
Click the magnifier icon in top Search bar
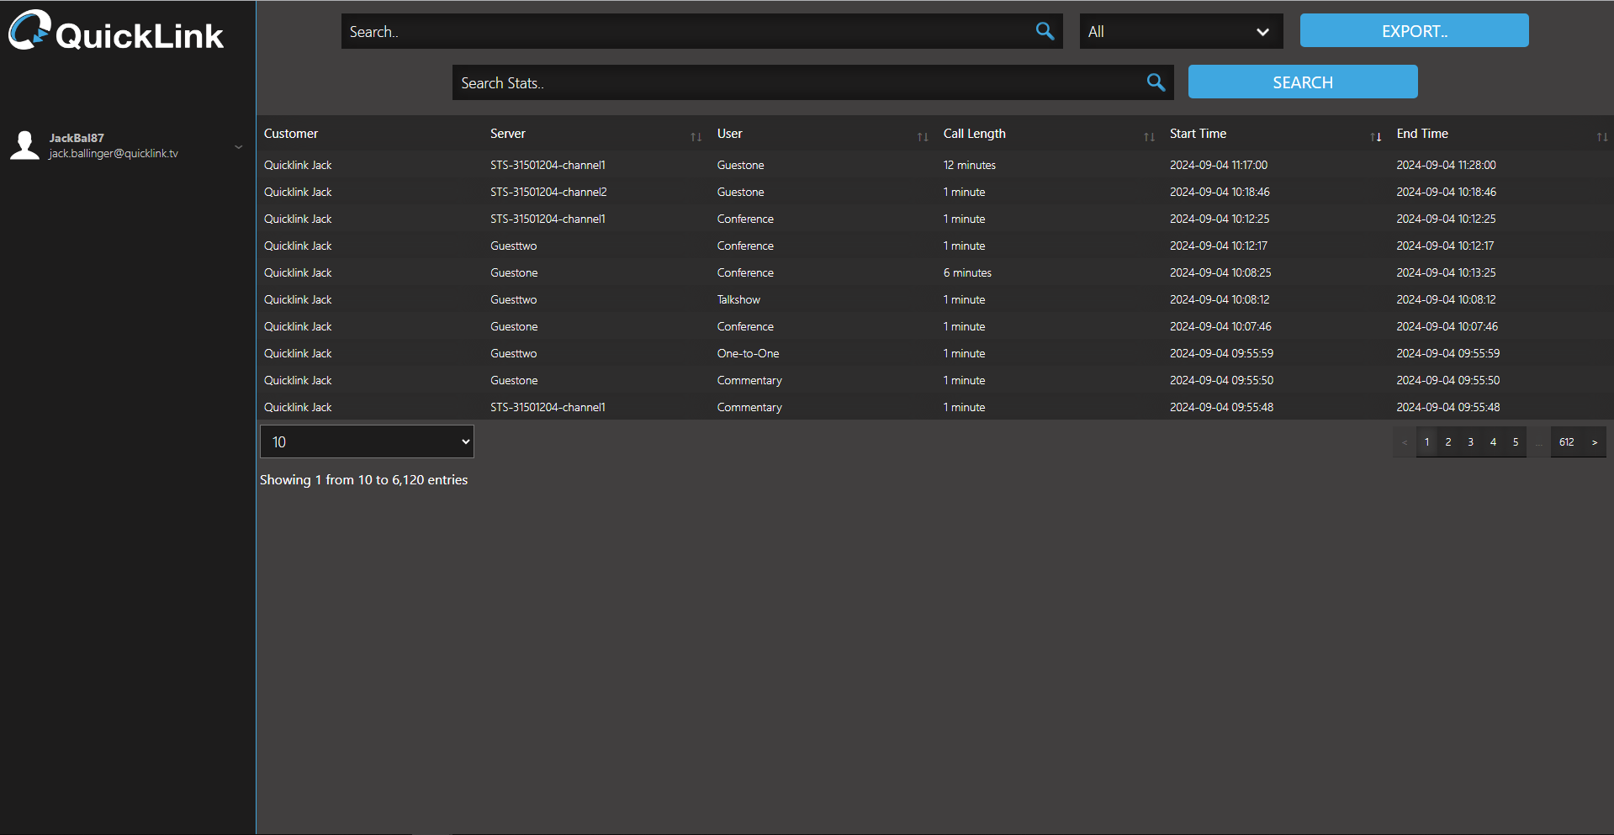(1045, 31)
